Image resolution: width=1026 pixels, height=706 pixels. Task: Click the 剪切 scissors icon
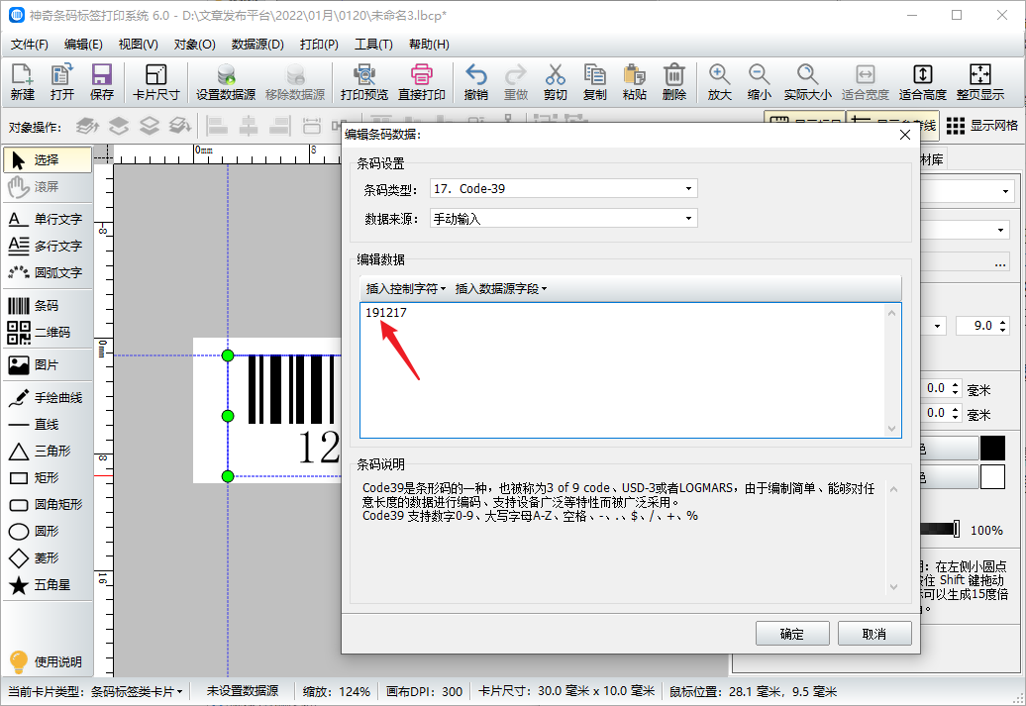(555, 82)
